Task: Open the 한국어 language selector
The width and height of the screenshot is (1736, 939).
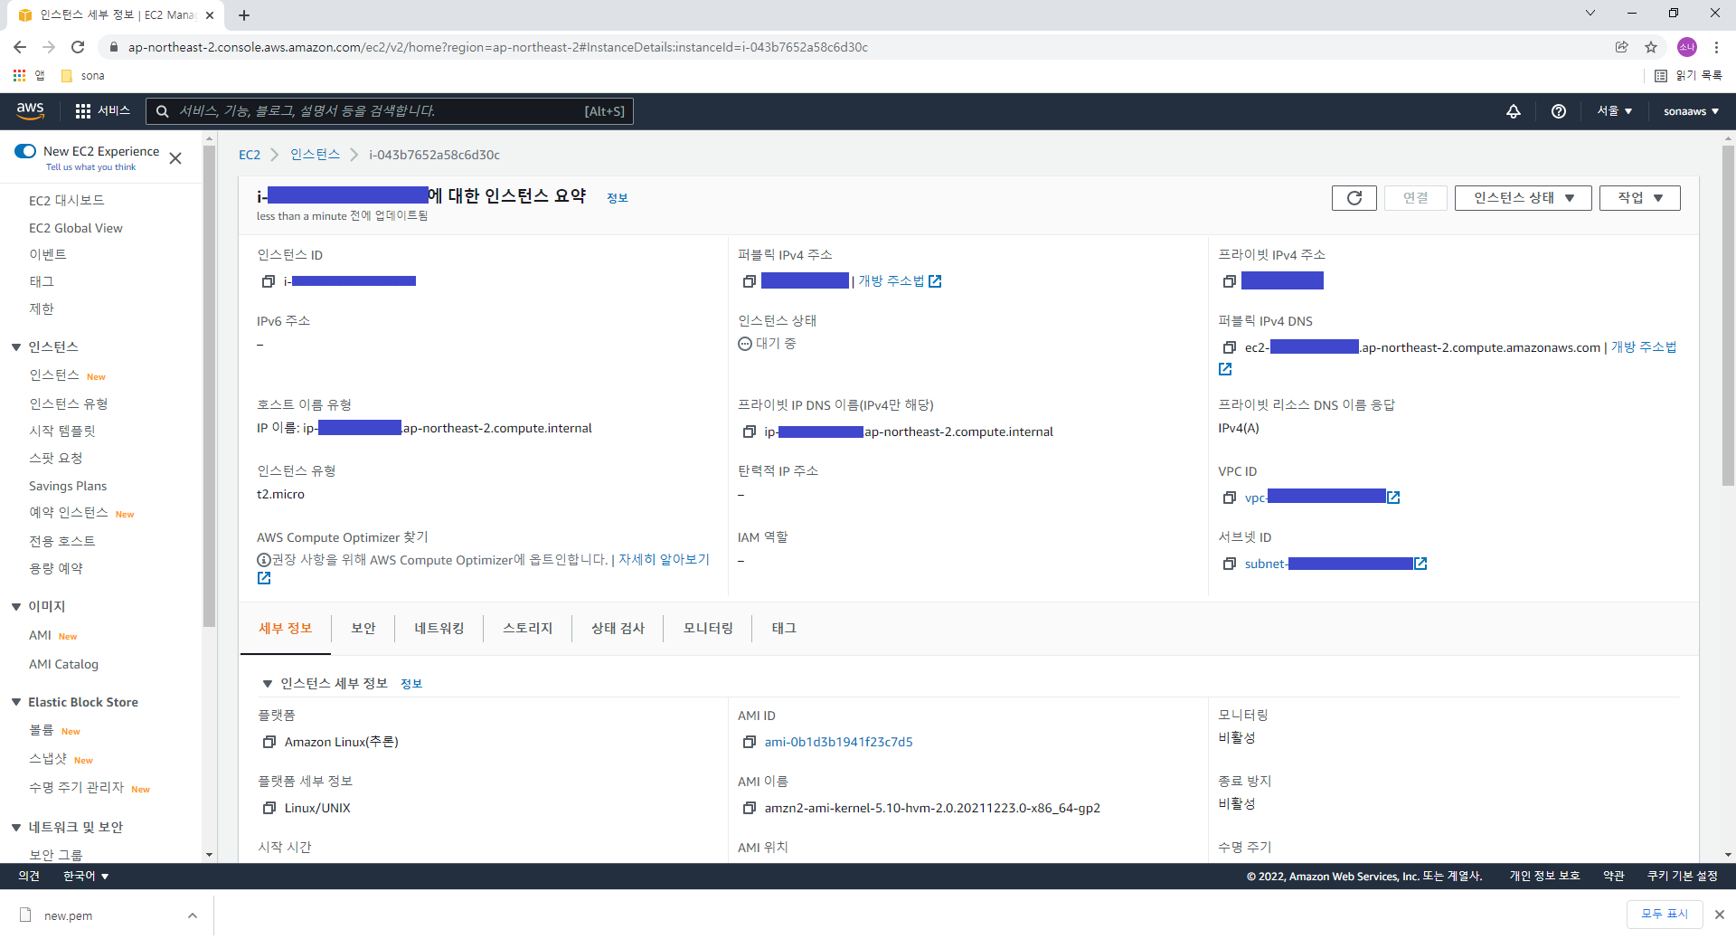Action: point(86,876)
